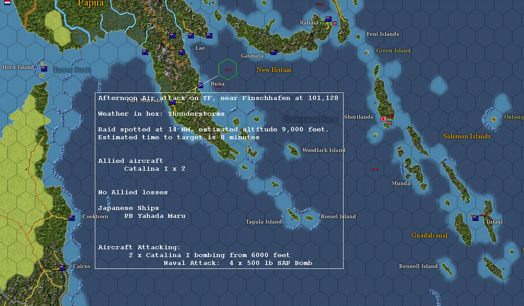Click the 'Weather in hex: Thunderstorms' line
Viewport: 524px width, 306px height.
tap(161, 114)
